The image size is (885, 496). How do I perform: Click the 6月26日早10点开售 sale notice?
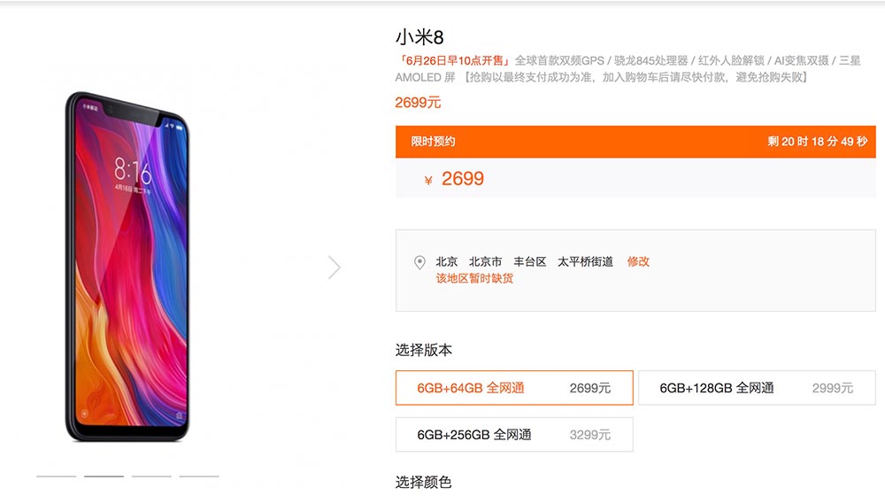pos(453,60)
